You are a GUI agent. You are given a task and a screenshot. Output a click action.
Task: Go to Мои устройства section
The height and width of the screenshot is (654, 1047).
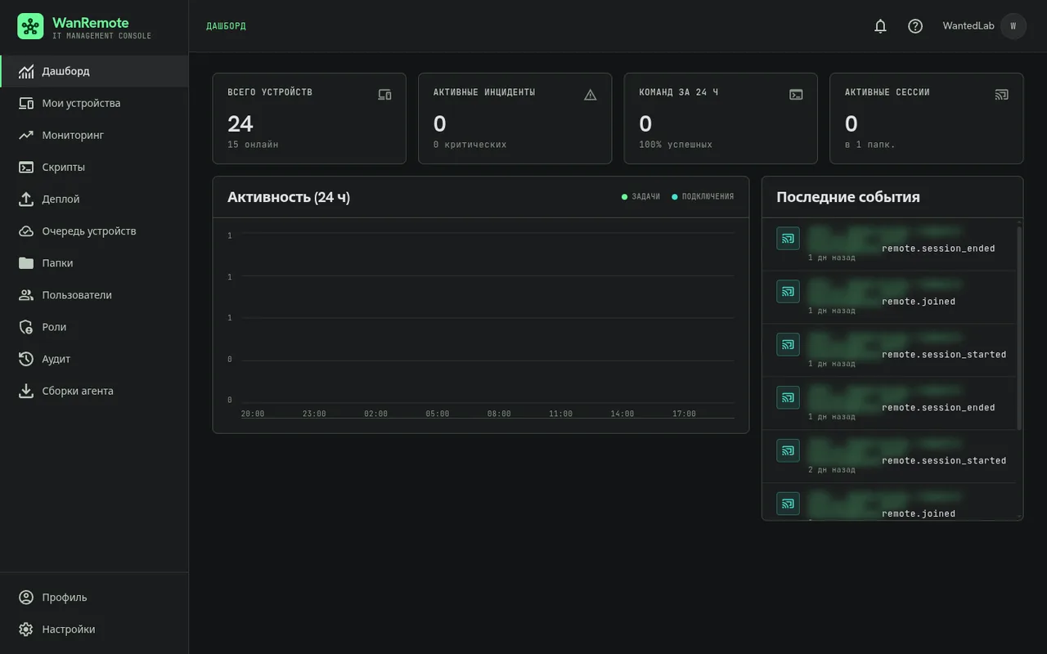click(x=94, y=103)
